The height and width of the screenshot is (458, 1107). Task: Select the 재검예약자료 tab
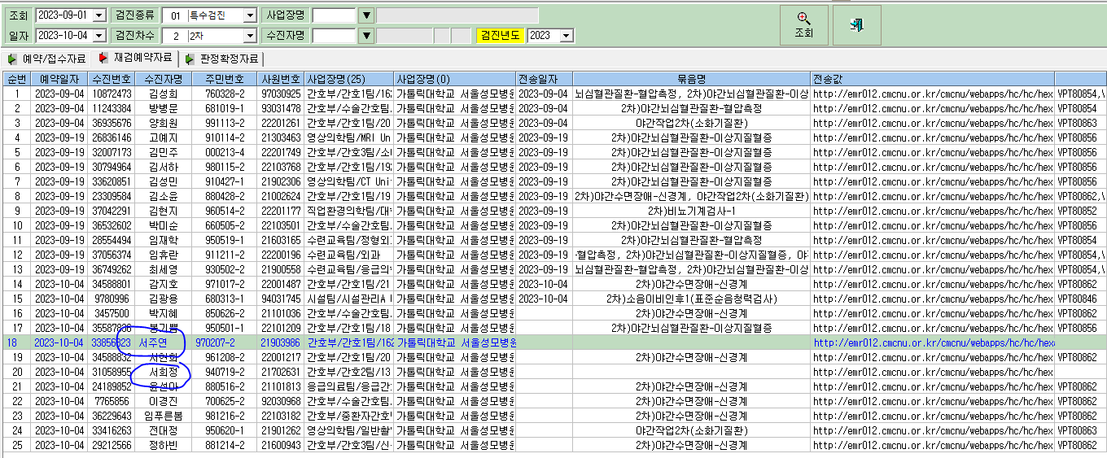click(x=136, y=58)
